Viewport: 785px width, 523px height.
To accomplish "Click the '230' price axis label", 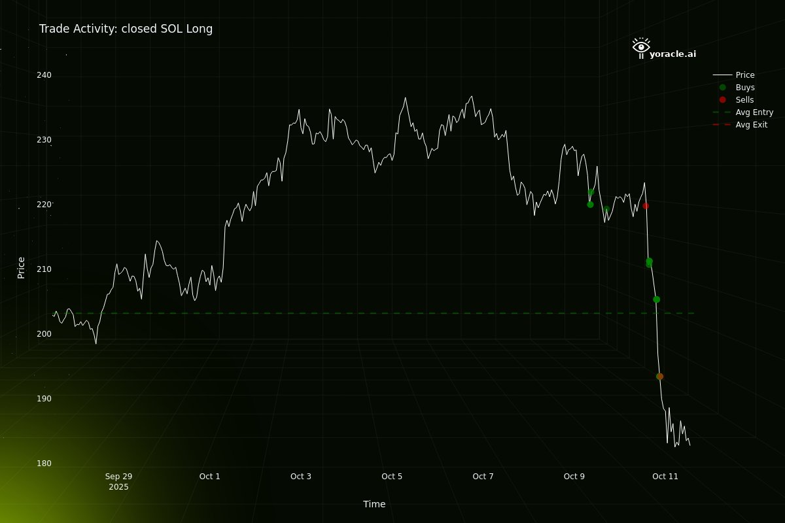I will (44, 140).
